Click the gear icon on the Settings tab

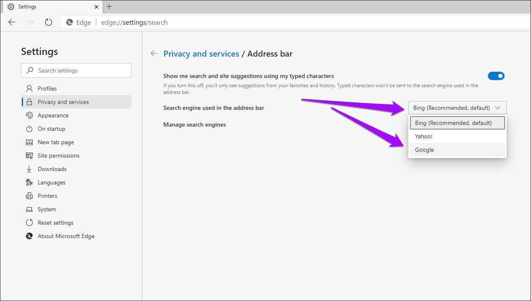[11, 7]
